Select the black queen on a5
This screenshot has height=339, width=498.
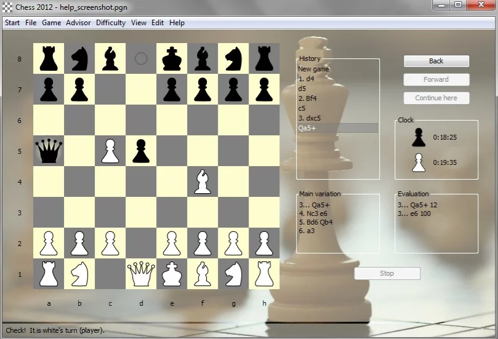49,151
